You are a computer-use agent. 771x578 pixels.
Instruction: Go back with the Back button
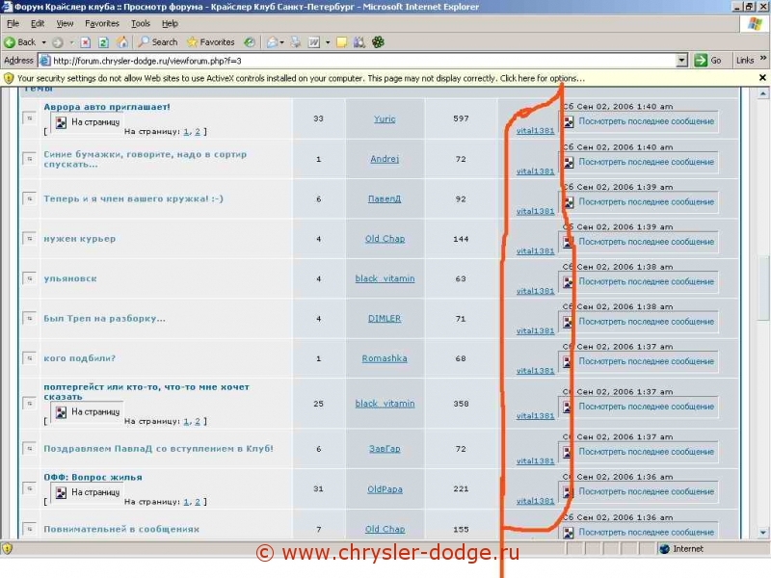pos(19,42)
